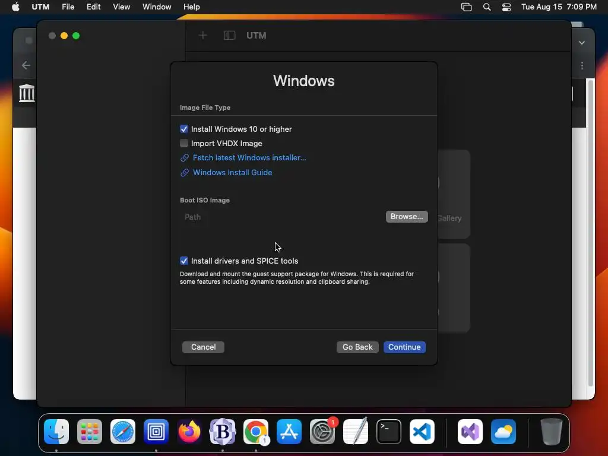Click back arrow in background window
This screenshot has height=456, width=608.
(x=26, y=65)
